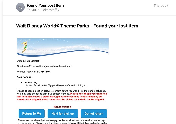This screenshot has height=124, width=176.
Task: Click the Your item(s) heading
Action: pos(24,77)
